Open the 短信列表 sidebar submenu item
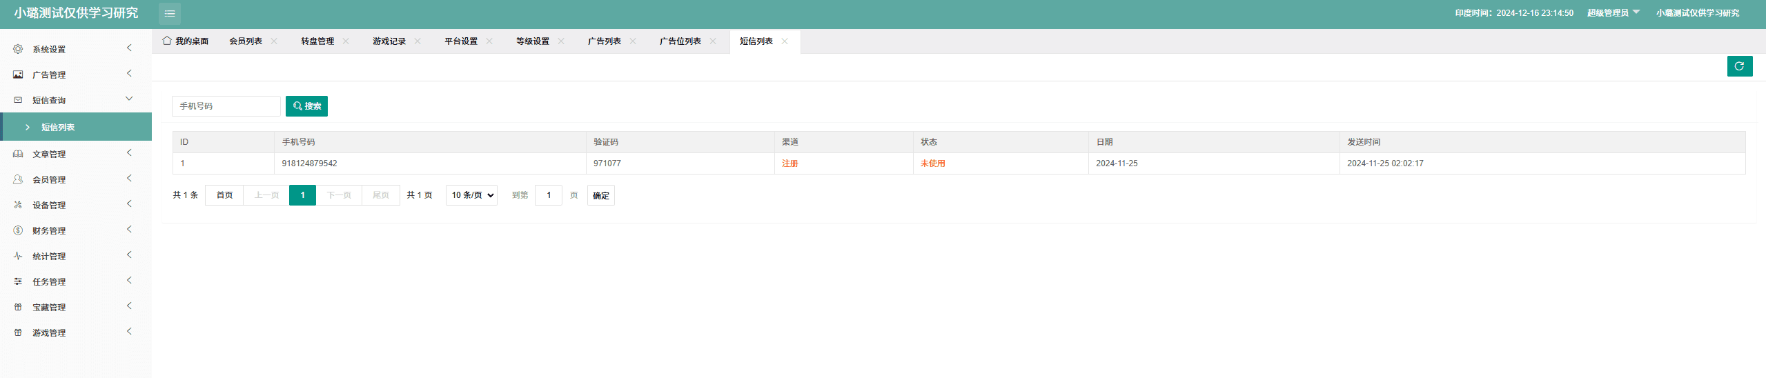The height and width of the screenshot is (378, 1766). 76,127
